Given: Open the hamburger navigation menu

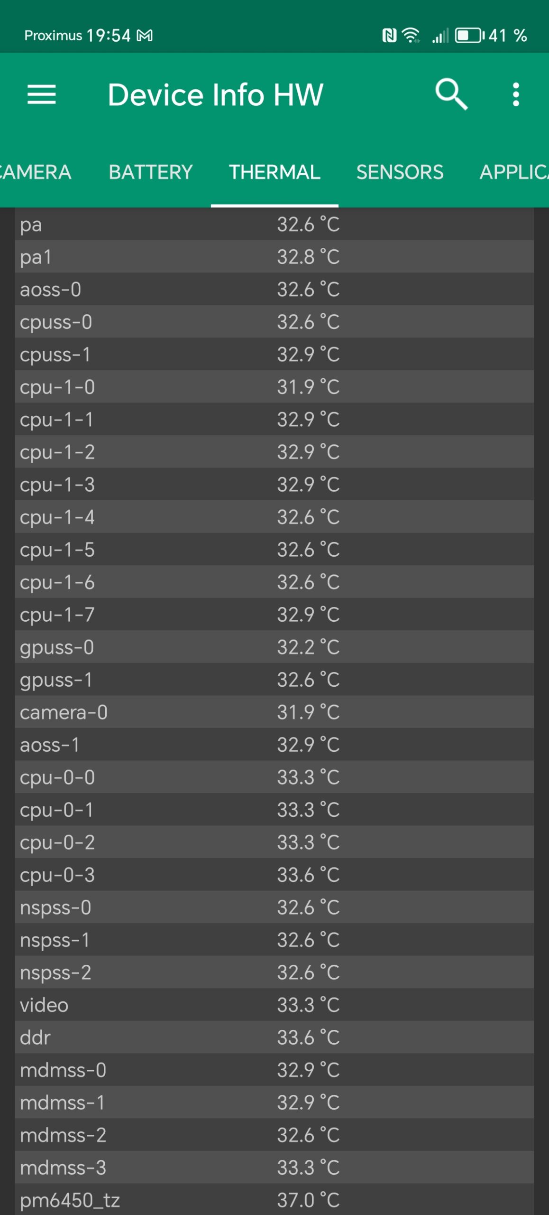Looking at the screenshot, I should pos(42,94).
